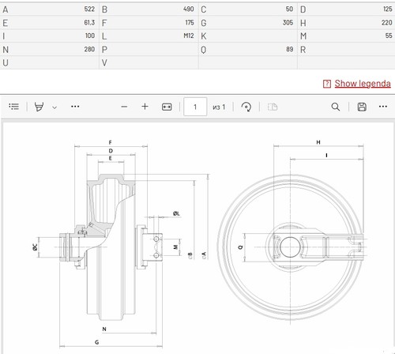395x354 pixels.
Task: Select the draw highlighter tool
Action: [x=39, y=107]
